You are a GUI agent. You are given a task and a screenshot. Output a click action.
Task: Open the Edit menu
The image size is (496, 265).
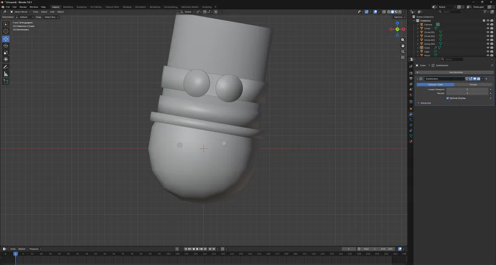14,7
